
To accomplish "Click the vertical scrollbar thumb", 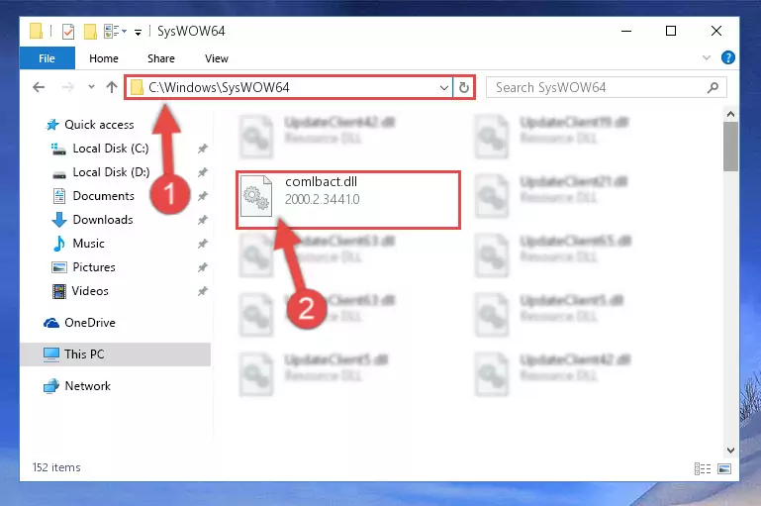I will tap(730, 147).
